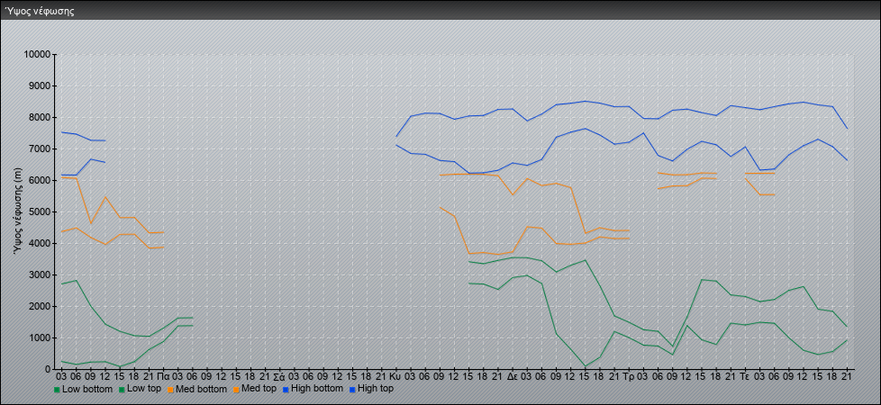Click the green Low top legend marker

[x=121, y=390]
